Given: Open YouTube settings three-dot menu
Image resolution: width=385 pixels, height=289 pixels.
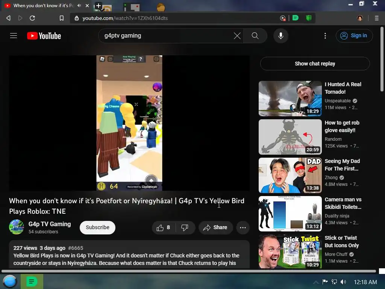Looking at the screenshot, I should pyautogui.click(x=325, y=36).
